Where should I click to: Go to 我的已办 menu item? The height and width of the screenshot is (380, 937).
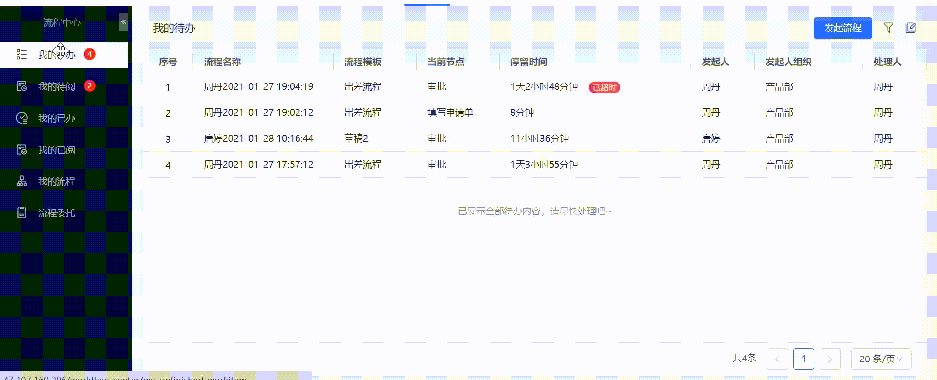coord(64,118)
